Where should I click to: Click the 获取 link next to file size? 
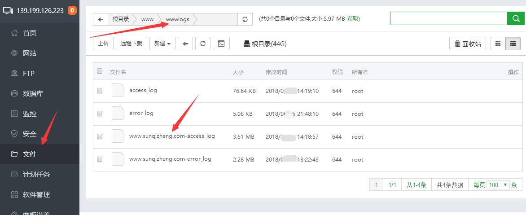353,19
